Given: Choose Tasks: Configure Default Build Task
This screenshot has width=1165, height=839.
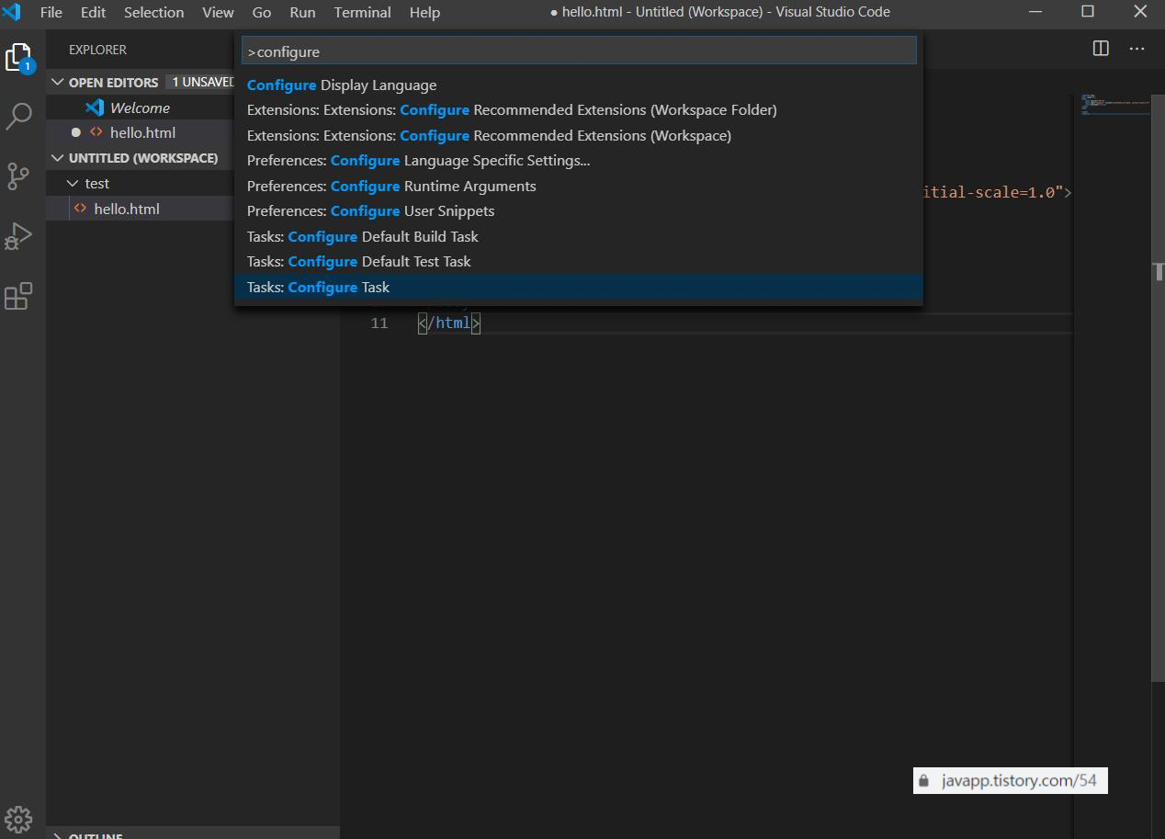Looking at the screenshot, I should point(579,236).
